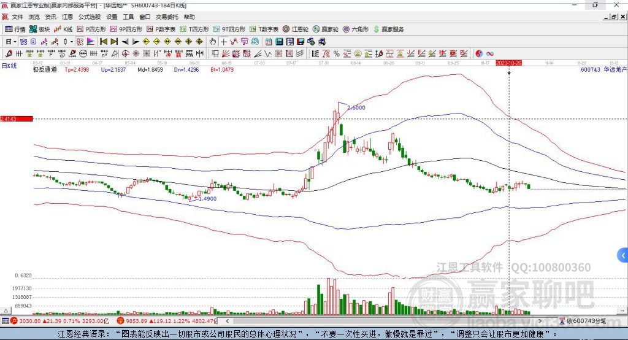The image size is (628, 340).
Task: Select the zigzag V-line drawing tool
Action: point(269,54)
